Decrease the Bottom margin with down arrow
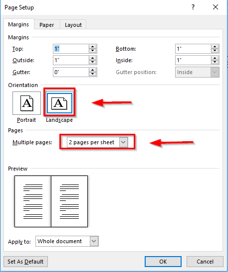 click(x=215, y=51)
